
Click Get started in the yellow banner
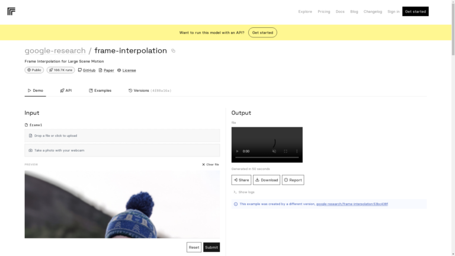point(262,33)
